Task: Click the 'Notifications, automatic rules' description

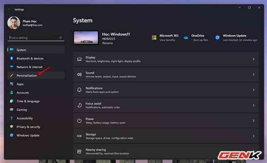Action: coord(103,108)
